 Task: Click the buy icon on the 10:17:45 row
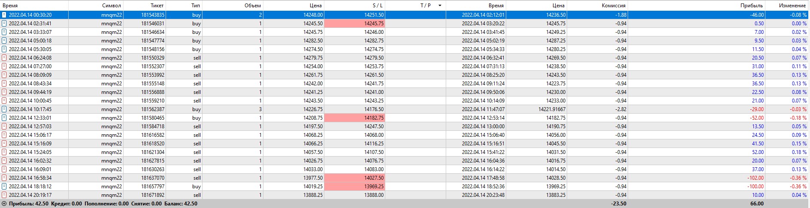tap(4, 109)
